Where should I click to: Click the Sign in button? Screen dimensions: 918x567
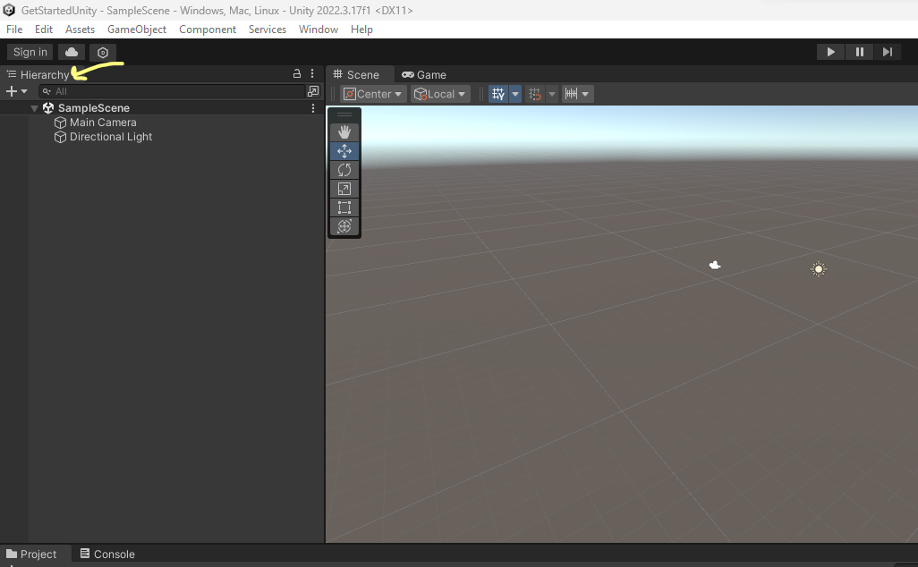coord(30,52)
